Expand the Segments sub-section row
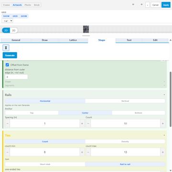Viewport: 172px width, 172px height. point(85,86)
